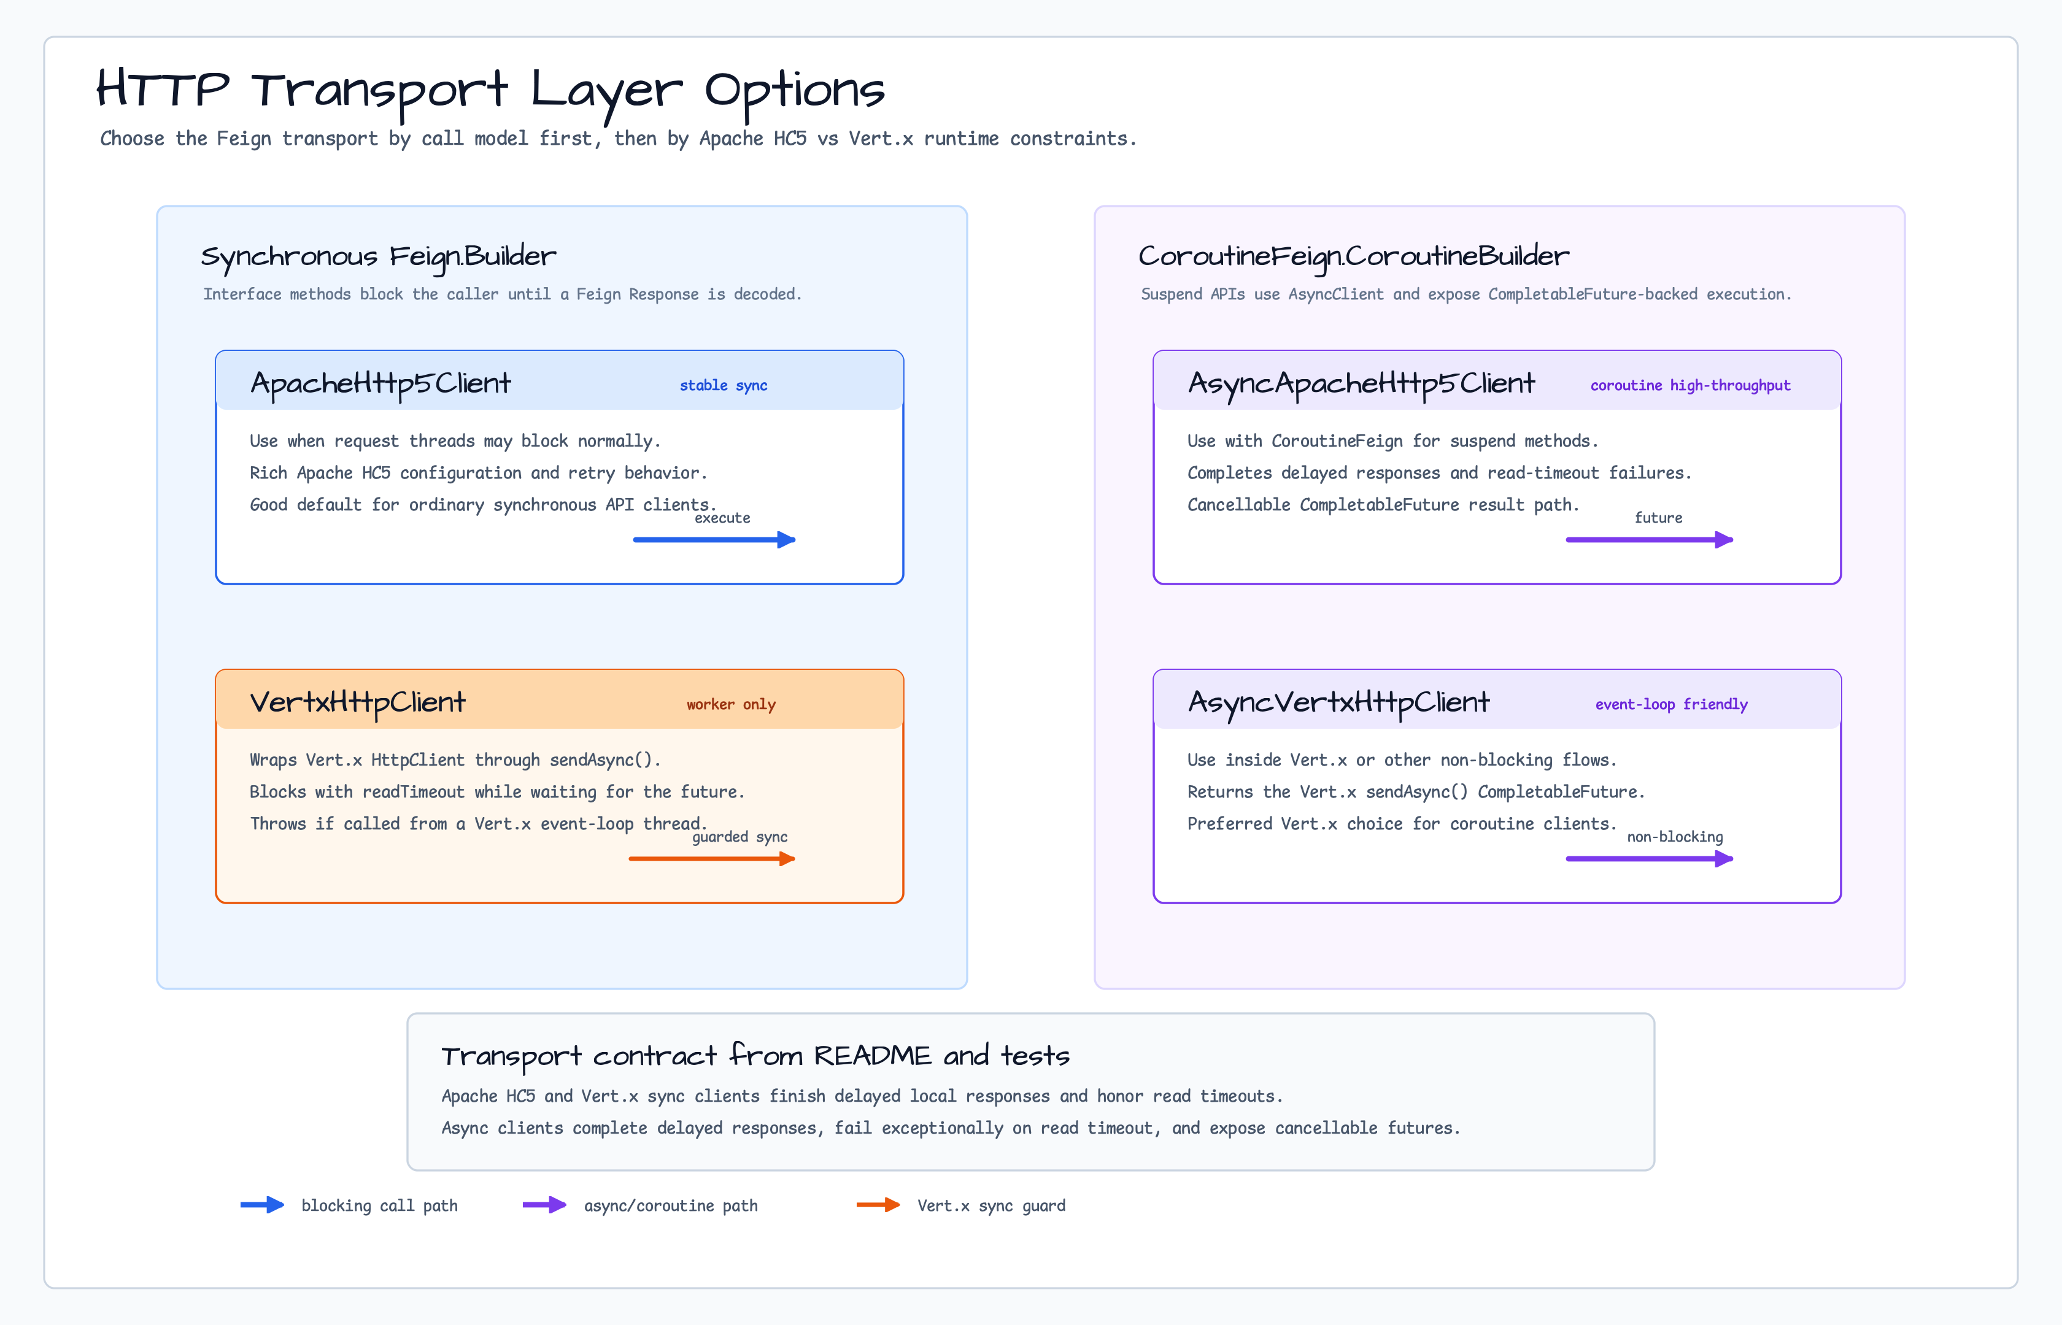This screenshot has width=2062, height=1325.
Task: Click 'Throws if called from a Vert.x event-loop thread.'
Action: [x=479, y=824]
